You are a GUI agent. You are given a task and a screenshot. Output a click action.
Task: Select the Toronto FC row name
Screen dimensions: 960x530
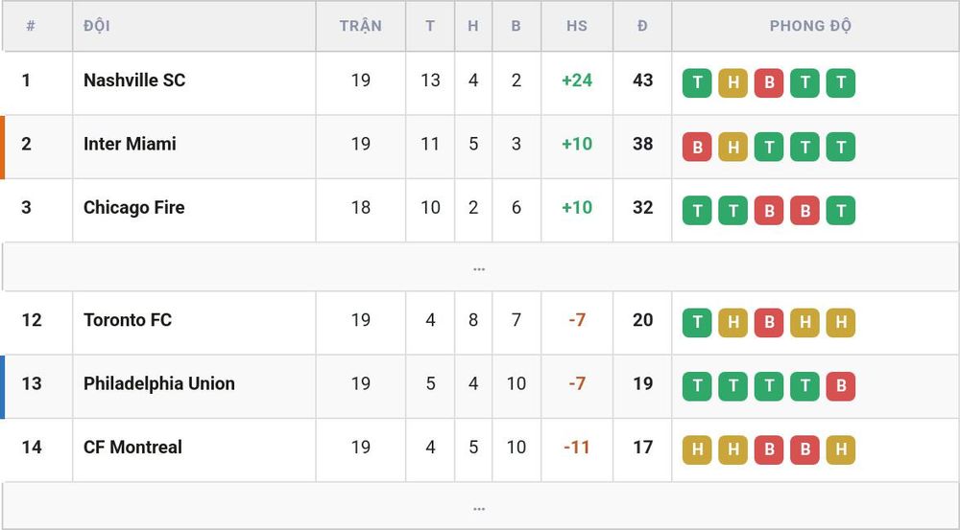[x=128, y=320]
